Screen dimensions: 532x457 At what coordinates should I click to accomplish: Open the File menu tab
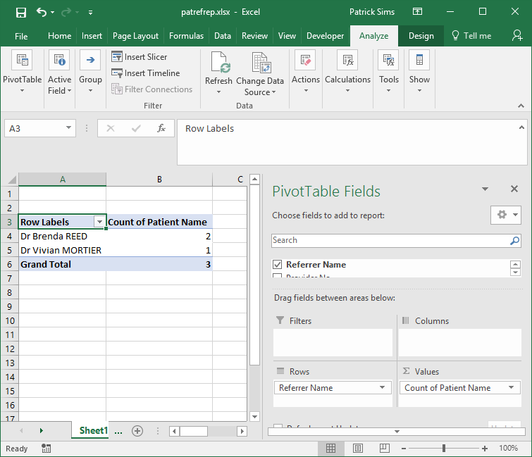tap(21, 36)
